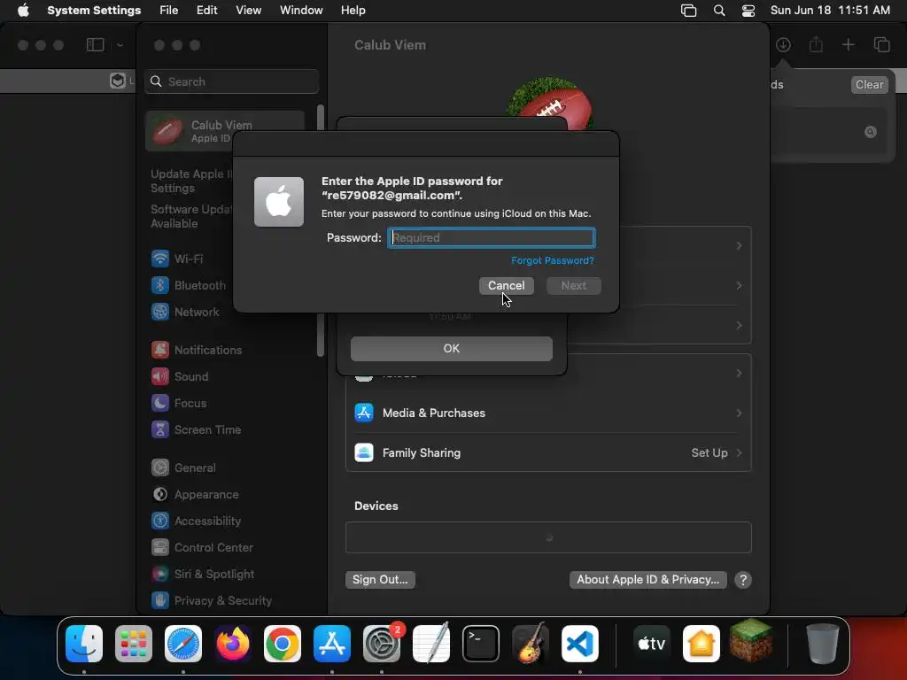Open Control Center settings in the sidebar

[202, 547]
